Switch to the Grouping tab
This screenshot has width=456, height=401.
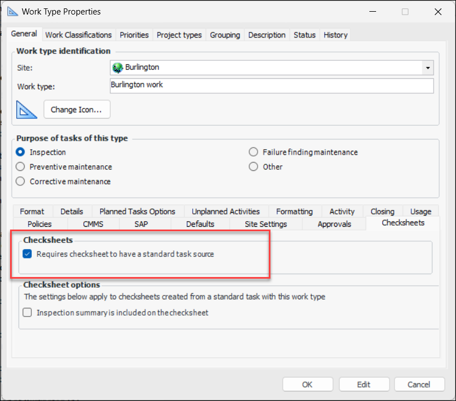(225, 35)
